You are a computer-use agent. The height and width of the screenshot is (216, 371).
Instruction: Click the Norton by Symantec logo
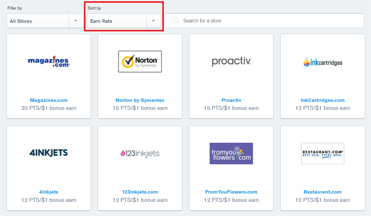coord(140,62)
